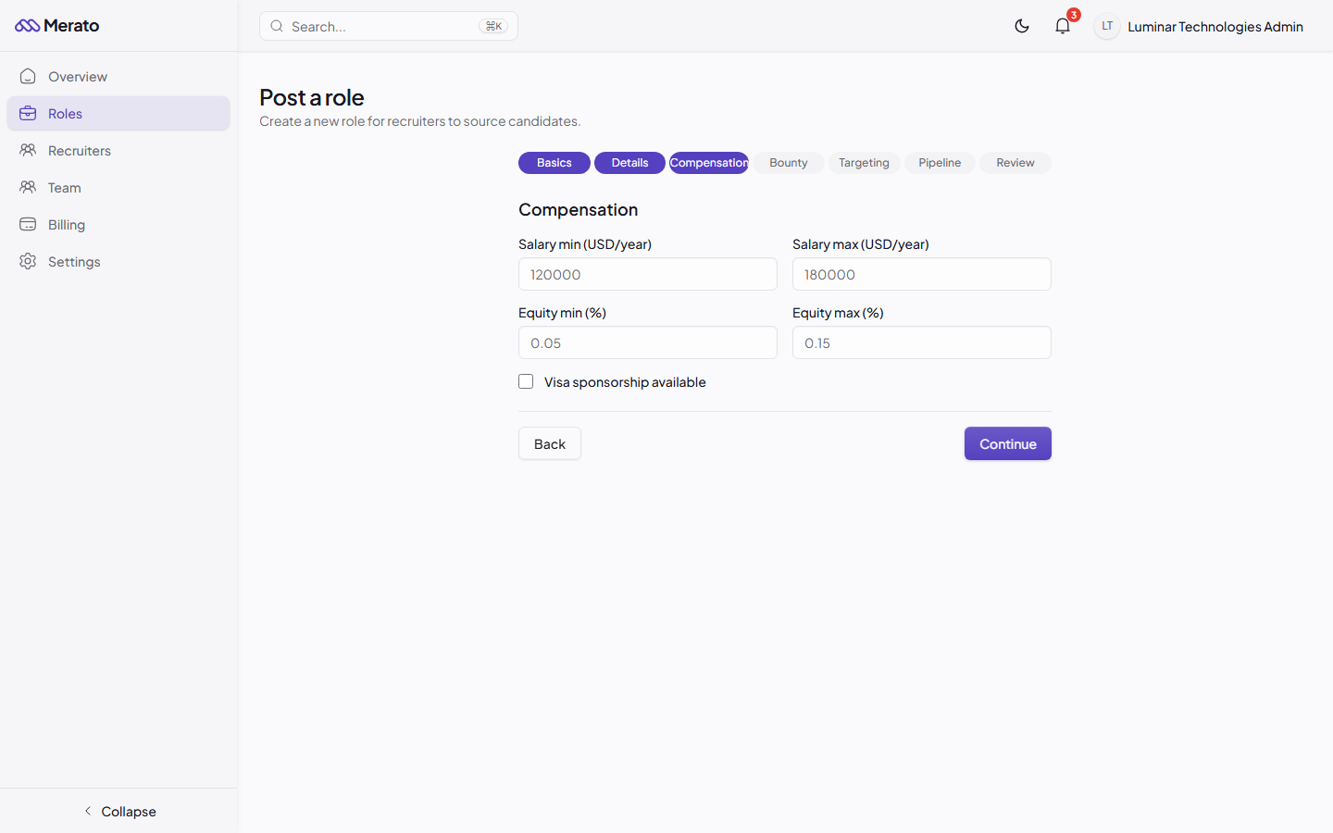This screenshot has width=1333, height=833.
Task: Go back with the Back button
Action: coord(549,443)
